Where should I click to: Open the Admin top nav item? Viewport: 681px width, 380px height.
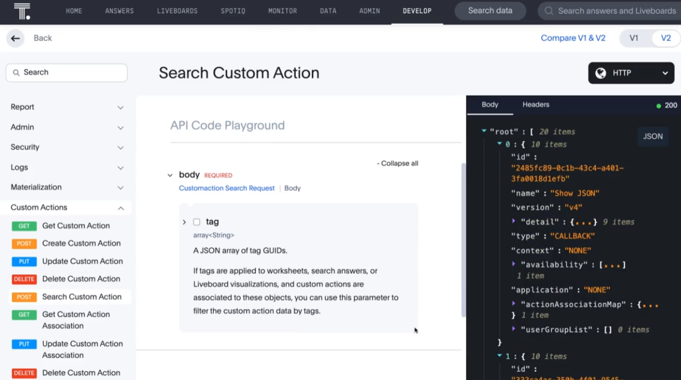(x=370, y=11)
